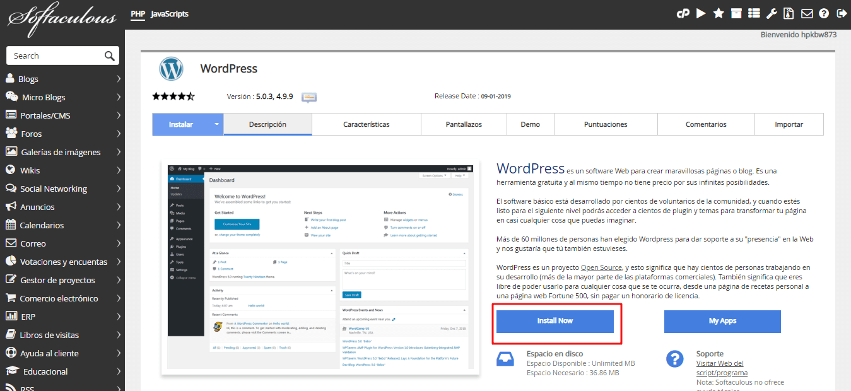Click the magnifier icon in the search box
Viewport: 851px width, 391px height.
[x=110, y=55]
